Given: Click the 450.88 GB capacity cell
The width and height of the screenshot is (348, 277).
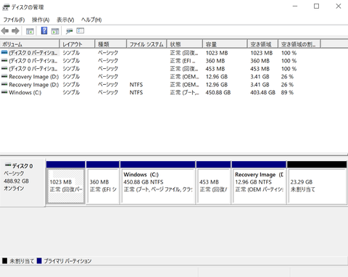Looking at the screenshot, I should click(x=218, y=93).
